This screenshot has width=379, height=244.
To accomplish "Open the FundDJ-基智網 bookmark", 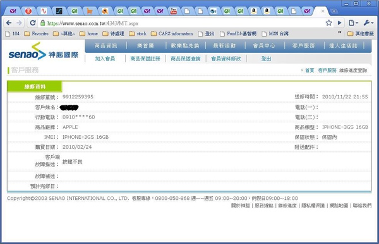I will [x=238, y=33].
